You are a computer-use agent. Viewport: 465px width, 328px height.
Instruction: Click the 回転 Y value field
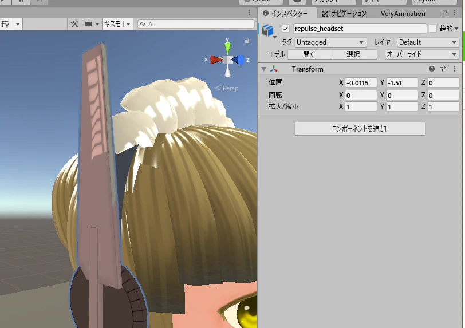(x=402, y=95)
